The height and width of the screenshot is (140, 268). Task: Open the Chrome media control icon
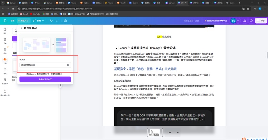(x=255, y=9)
